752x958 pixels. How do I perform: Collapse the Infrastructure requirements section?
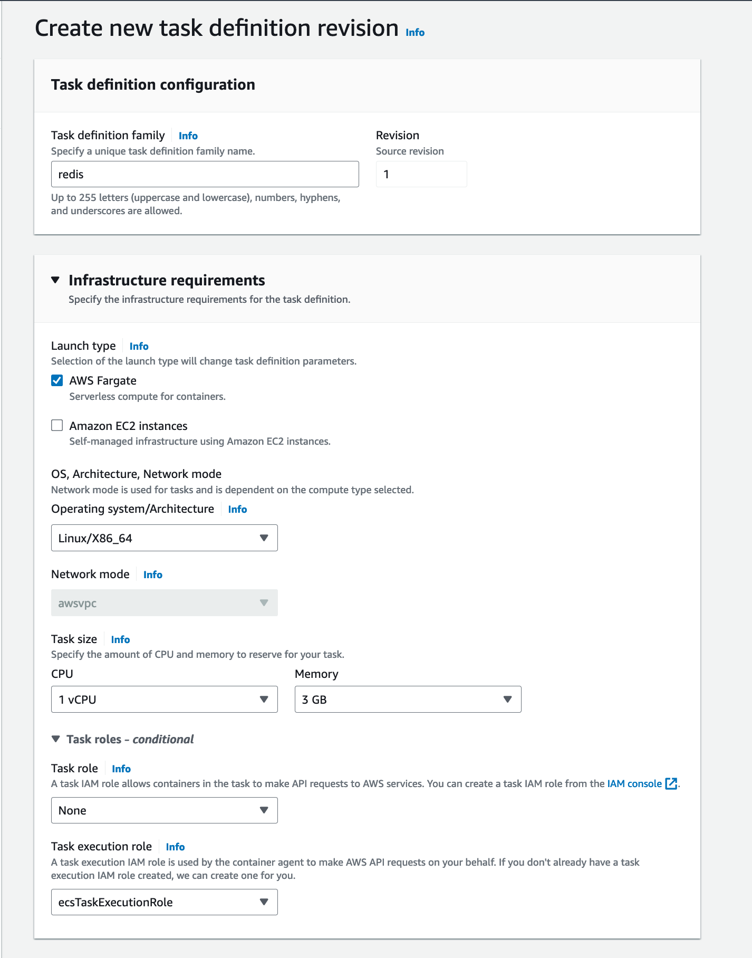(55, 280)
